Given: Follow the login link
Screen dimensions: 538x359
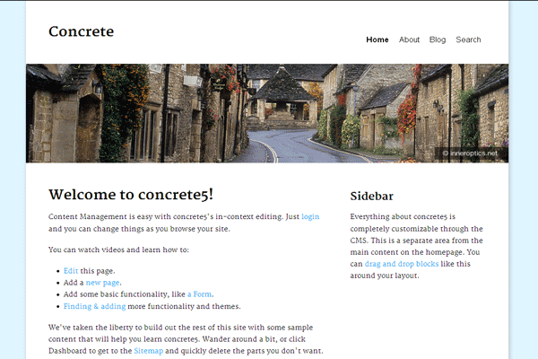Looking at the screenshot, I should point(310,216).
